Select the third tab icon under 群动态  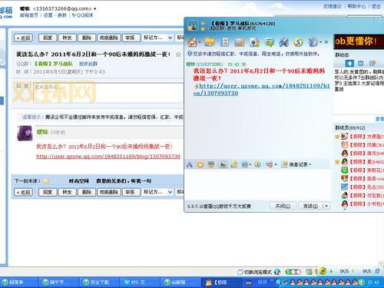[x=372, y=63]
